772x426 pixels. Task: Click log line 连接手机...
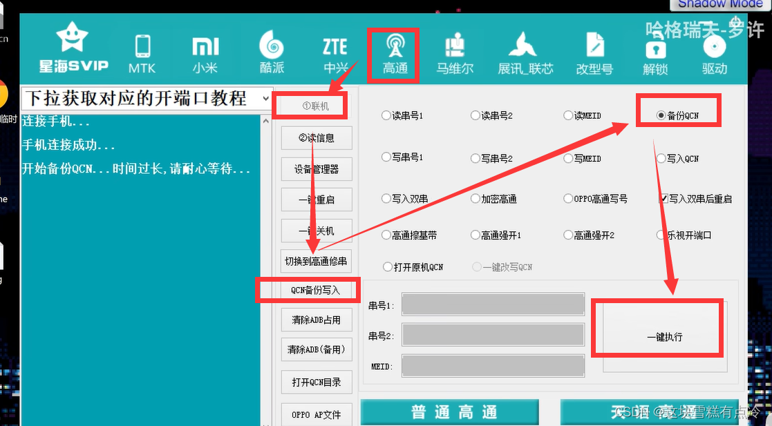point(55,121)
